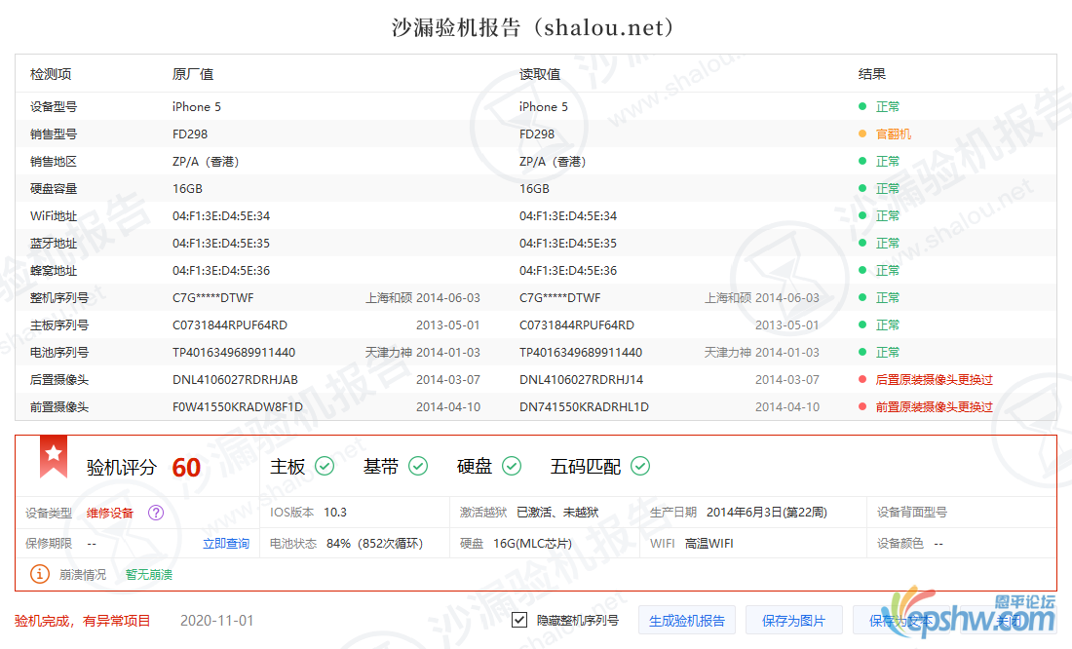Click the 原厂值 column header
This screenshot has height=649, width=1072.
point(193,74)
